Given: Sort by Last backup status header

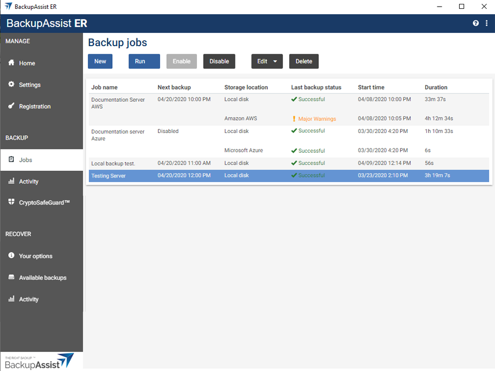Looking at the screenshot, I should click(316, 87).
